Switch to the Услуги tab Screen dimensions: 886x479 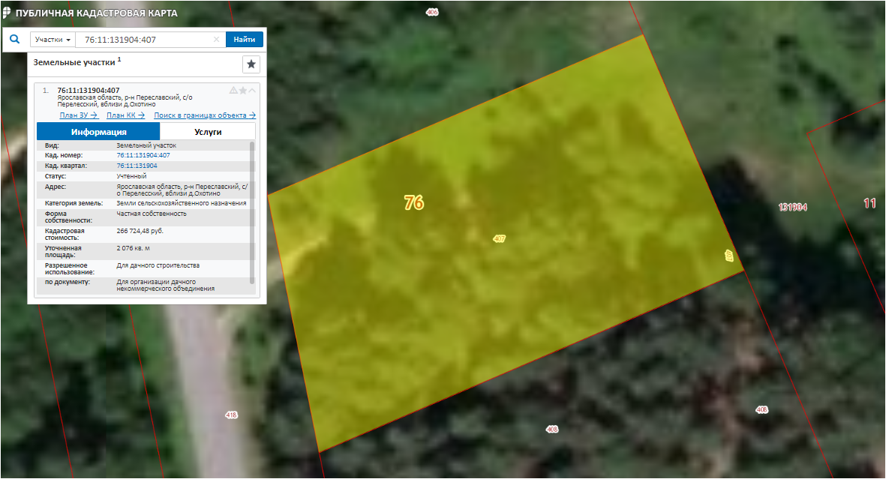(208, 132)
